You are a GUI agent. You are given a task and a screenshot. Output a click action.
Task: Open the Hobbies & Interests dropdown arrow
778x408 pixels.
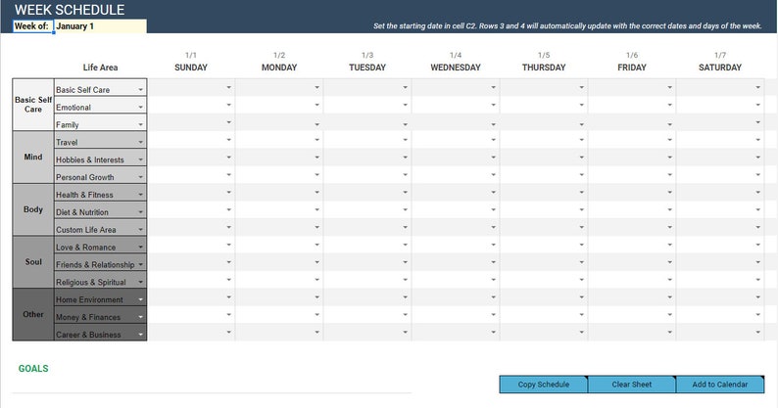click(x=140, y=159)
